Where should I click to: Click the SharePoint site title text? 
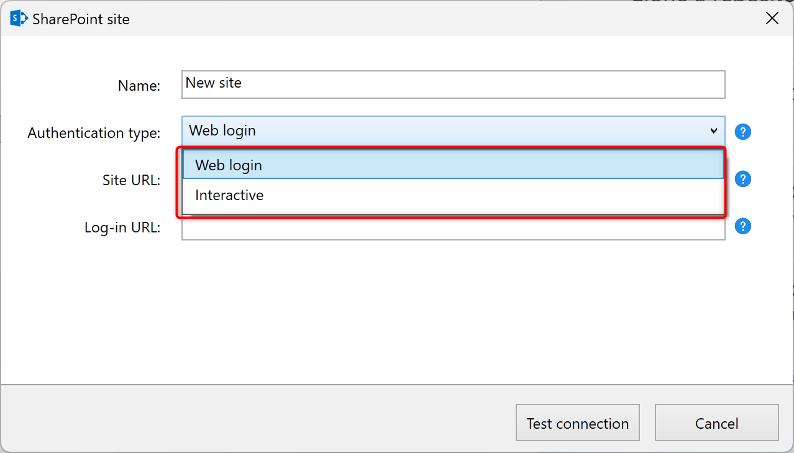tap(81, 19)
